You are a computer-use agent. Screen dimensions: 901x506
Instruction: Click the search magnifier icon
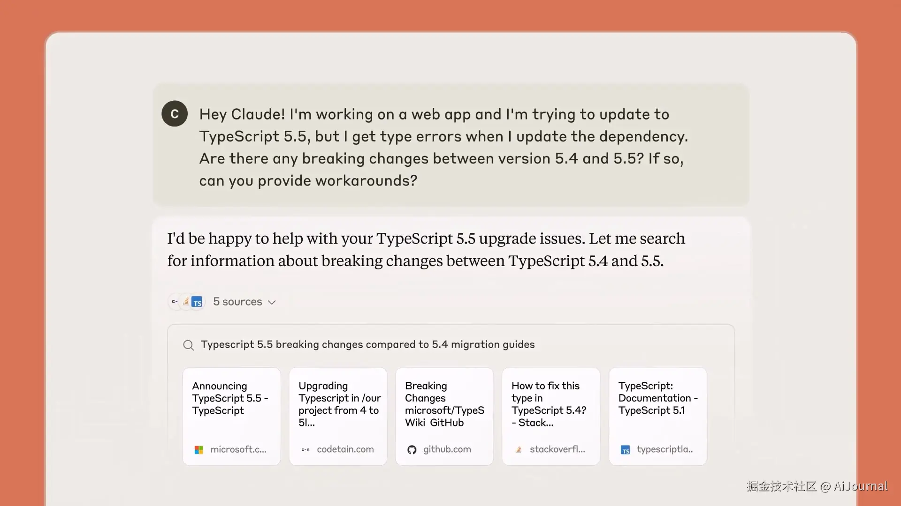(x=188, y=345)
